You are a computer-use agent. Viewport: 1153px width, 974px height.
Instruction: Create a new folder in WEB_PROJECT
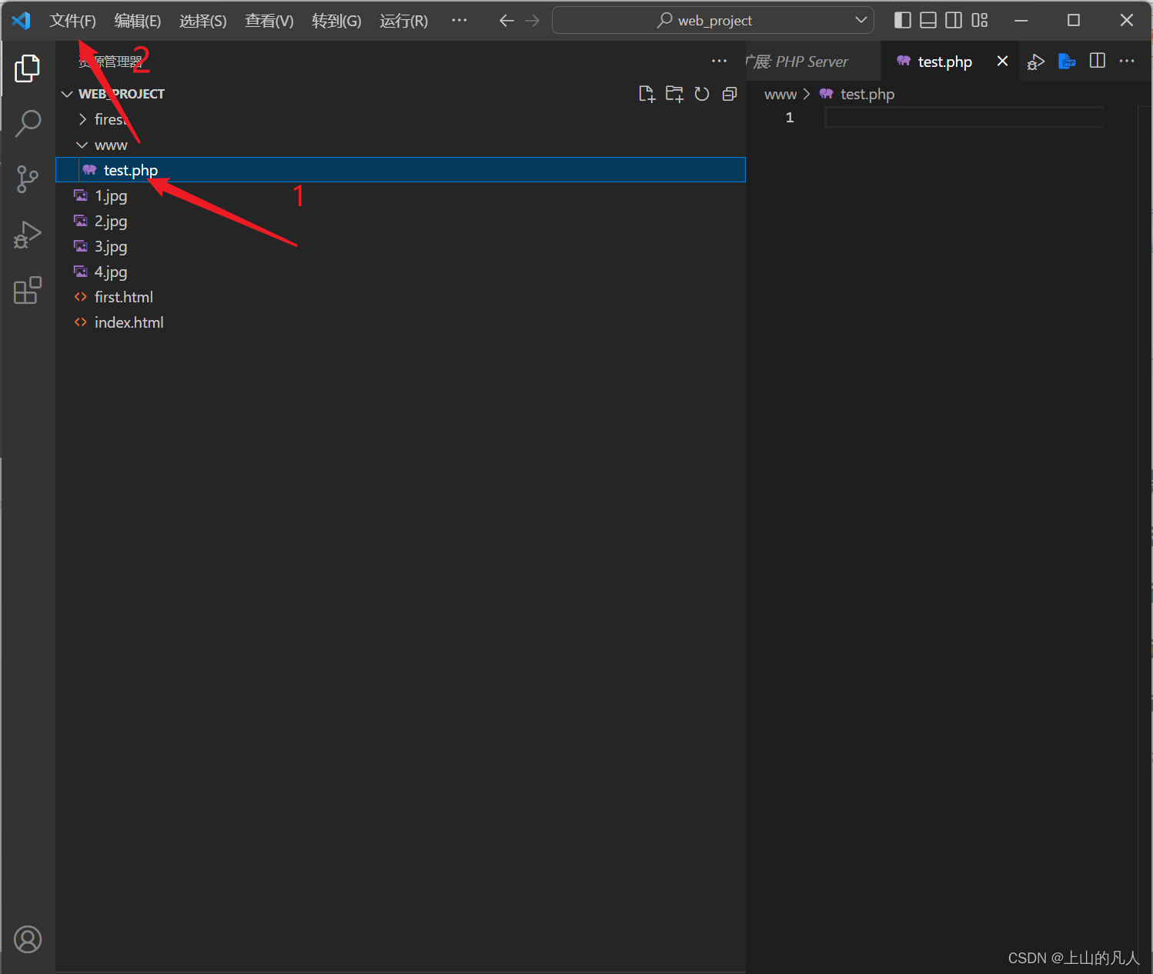(x=674, y=94)
